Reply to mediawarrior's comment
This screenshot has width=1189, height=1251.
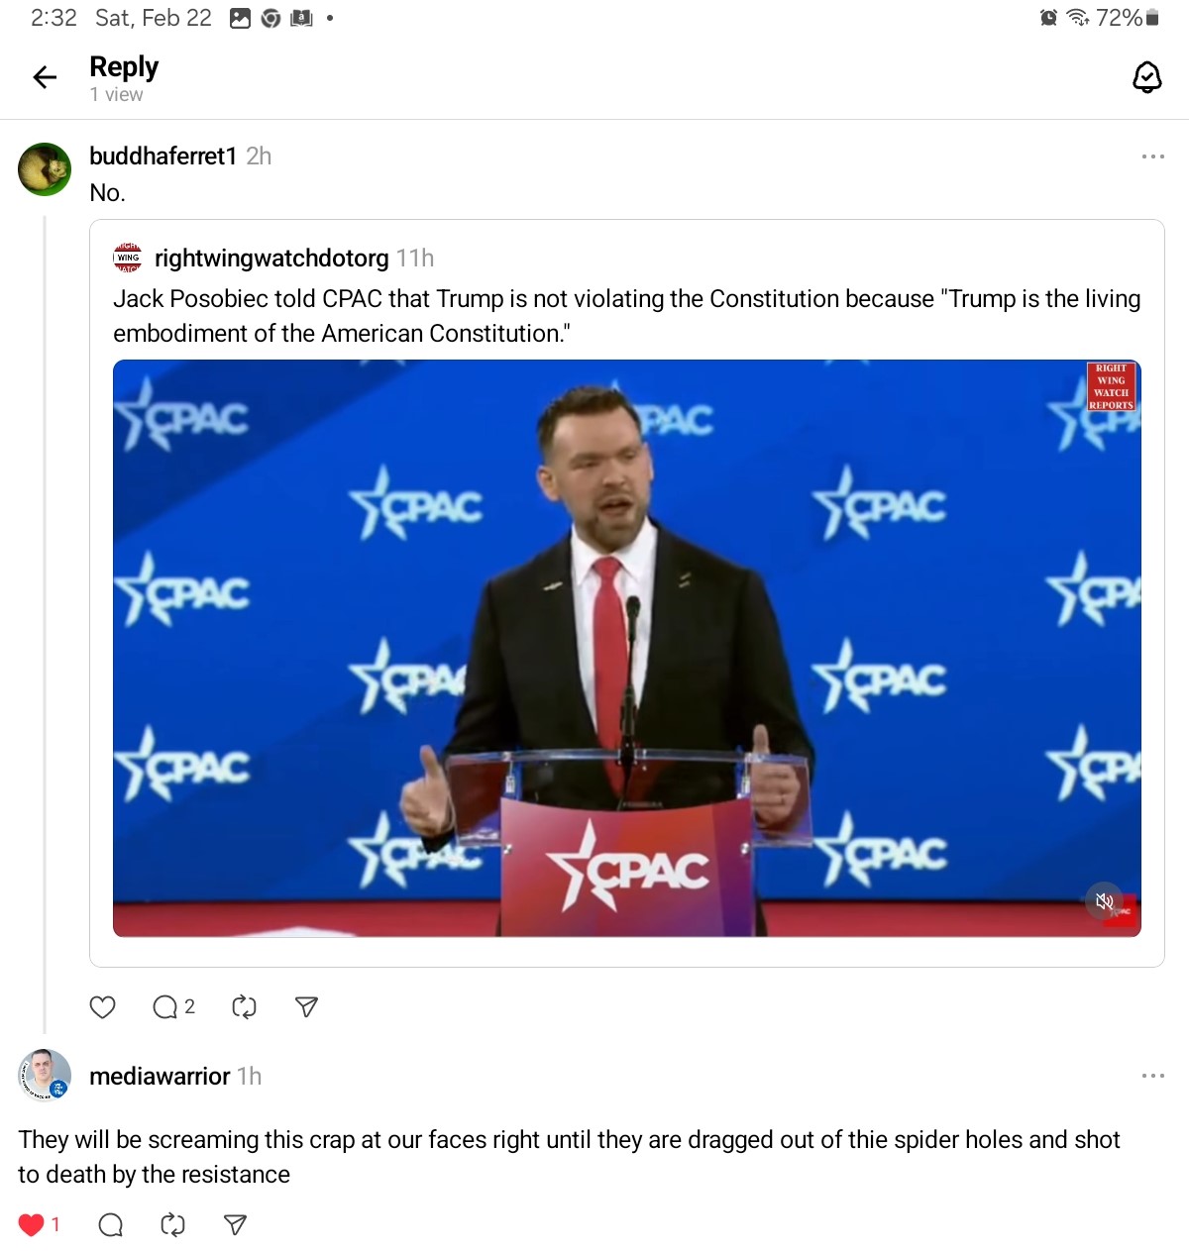click(x=111, y=1225)
